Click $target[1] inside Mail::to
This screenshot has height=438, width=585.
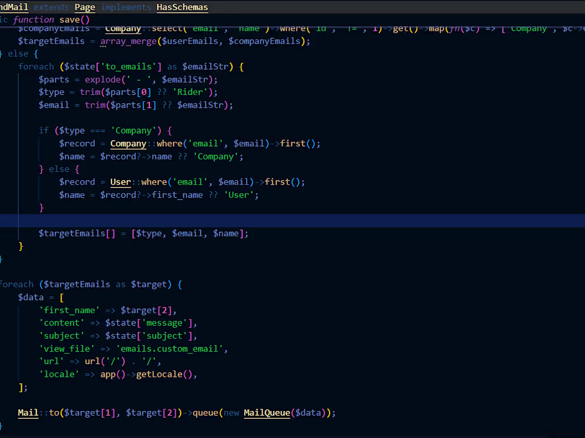(x=89, y=413)
